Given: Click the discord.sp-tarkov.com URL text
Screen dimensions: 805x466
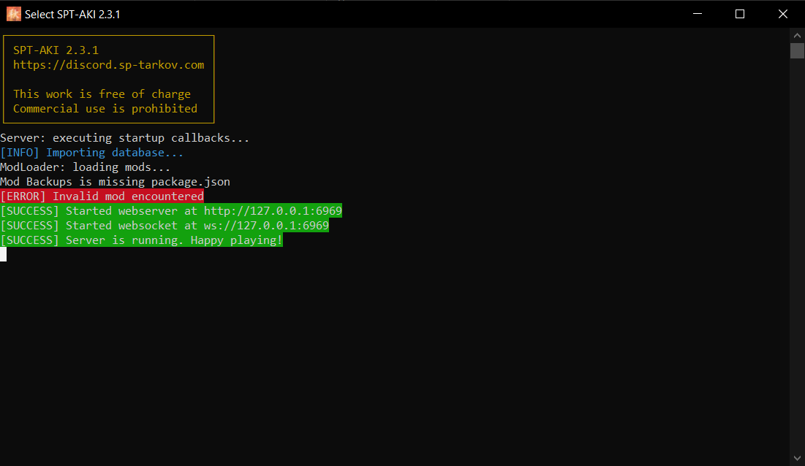Looking at the screenshot, I should pyautogui.click(x=109, y=65).
